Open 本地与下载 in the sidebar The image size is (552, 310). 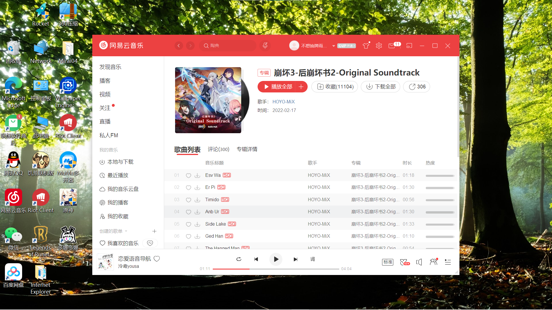[x=116, y=162]
